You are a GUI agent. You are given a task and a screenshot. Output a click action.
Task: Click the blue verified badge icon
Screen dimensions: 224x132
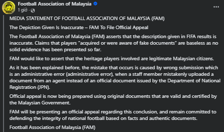[96, 4]
